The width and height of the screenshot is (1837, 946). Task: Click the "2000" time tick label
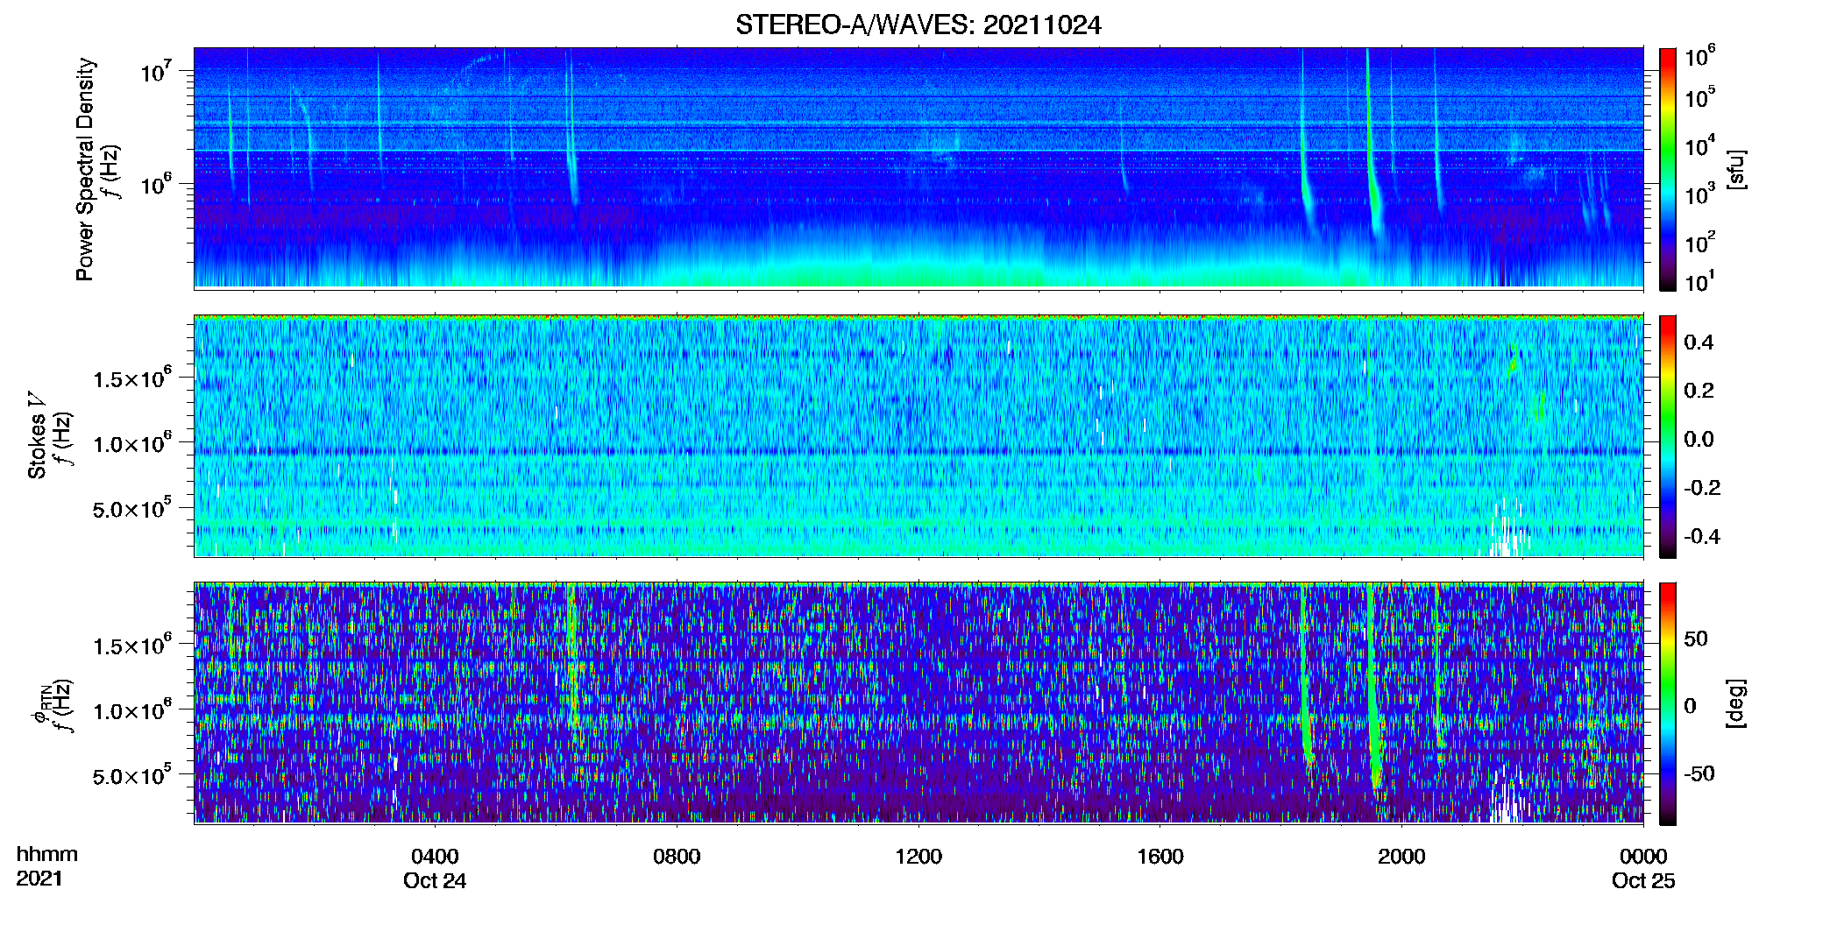(x=1401, y=856)
